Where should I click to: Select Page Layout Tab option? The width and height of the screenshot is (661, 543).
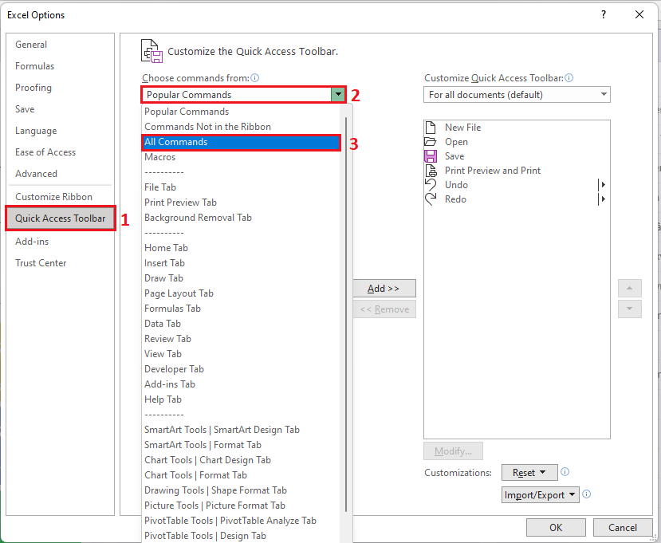coord(242,293)
